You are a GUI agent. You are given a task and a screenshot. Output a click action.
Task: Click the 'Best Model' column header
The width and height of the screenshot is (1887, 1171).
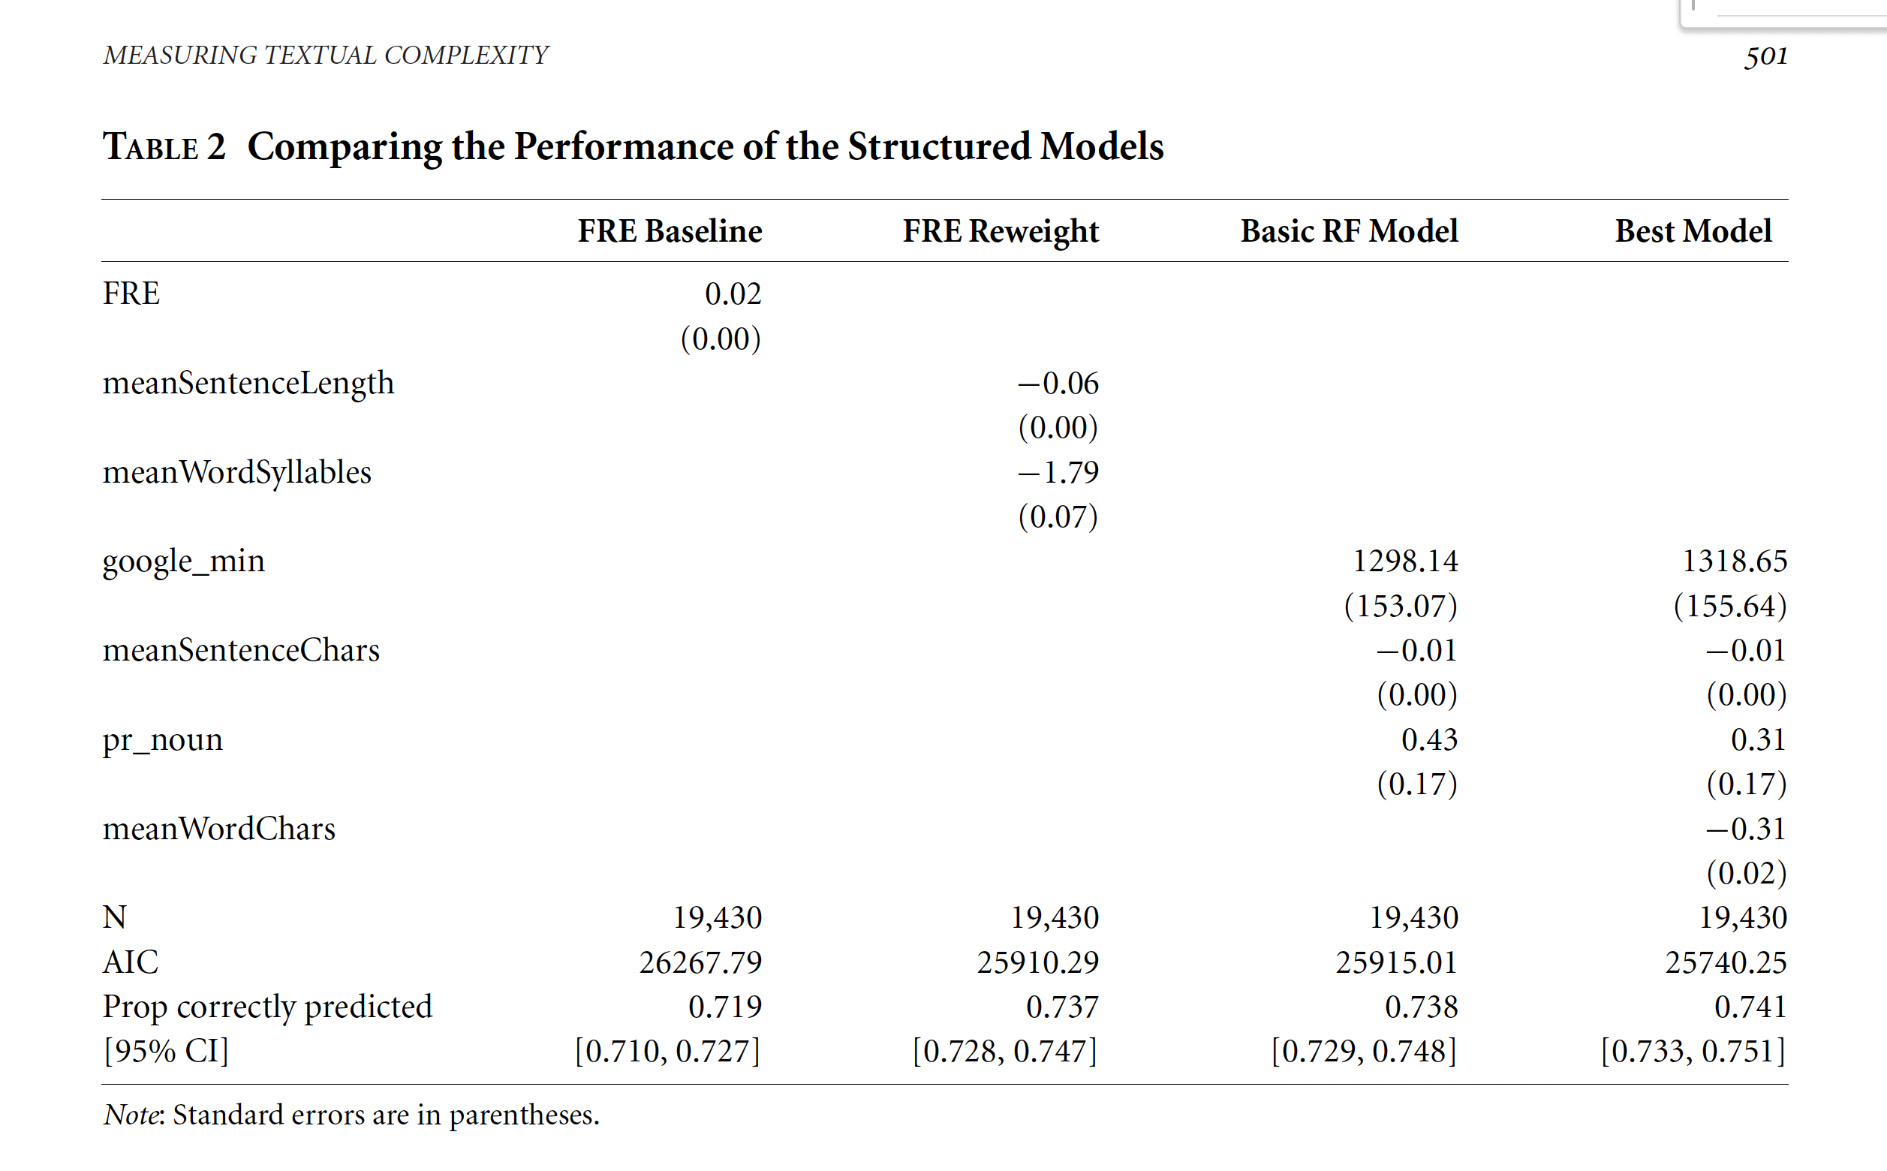click(x=1693, y=230)
